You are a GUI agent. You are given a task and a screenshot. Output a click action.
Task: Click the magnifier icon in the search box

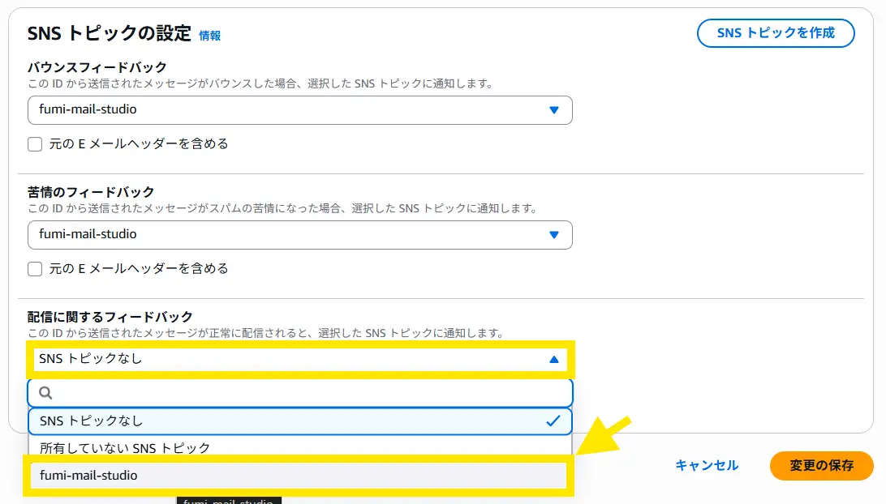(x=46, y=393)
